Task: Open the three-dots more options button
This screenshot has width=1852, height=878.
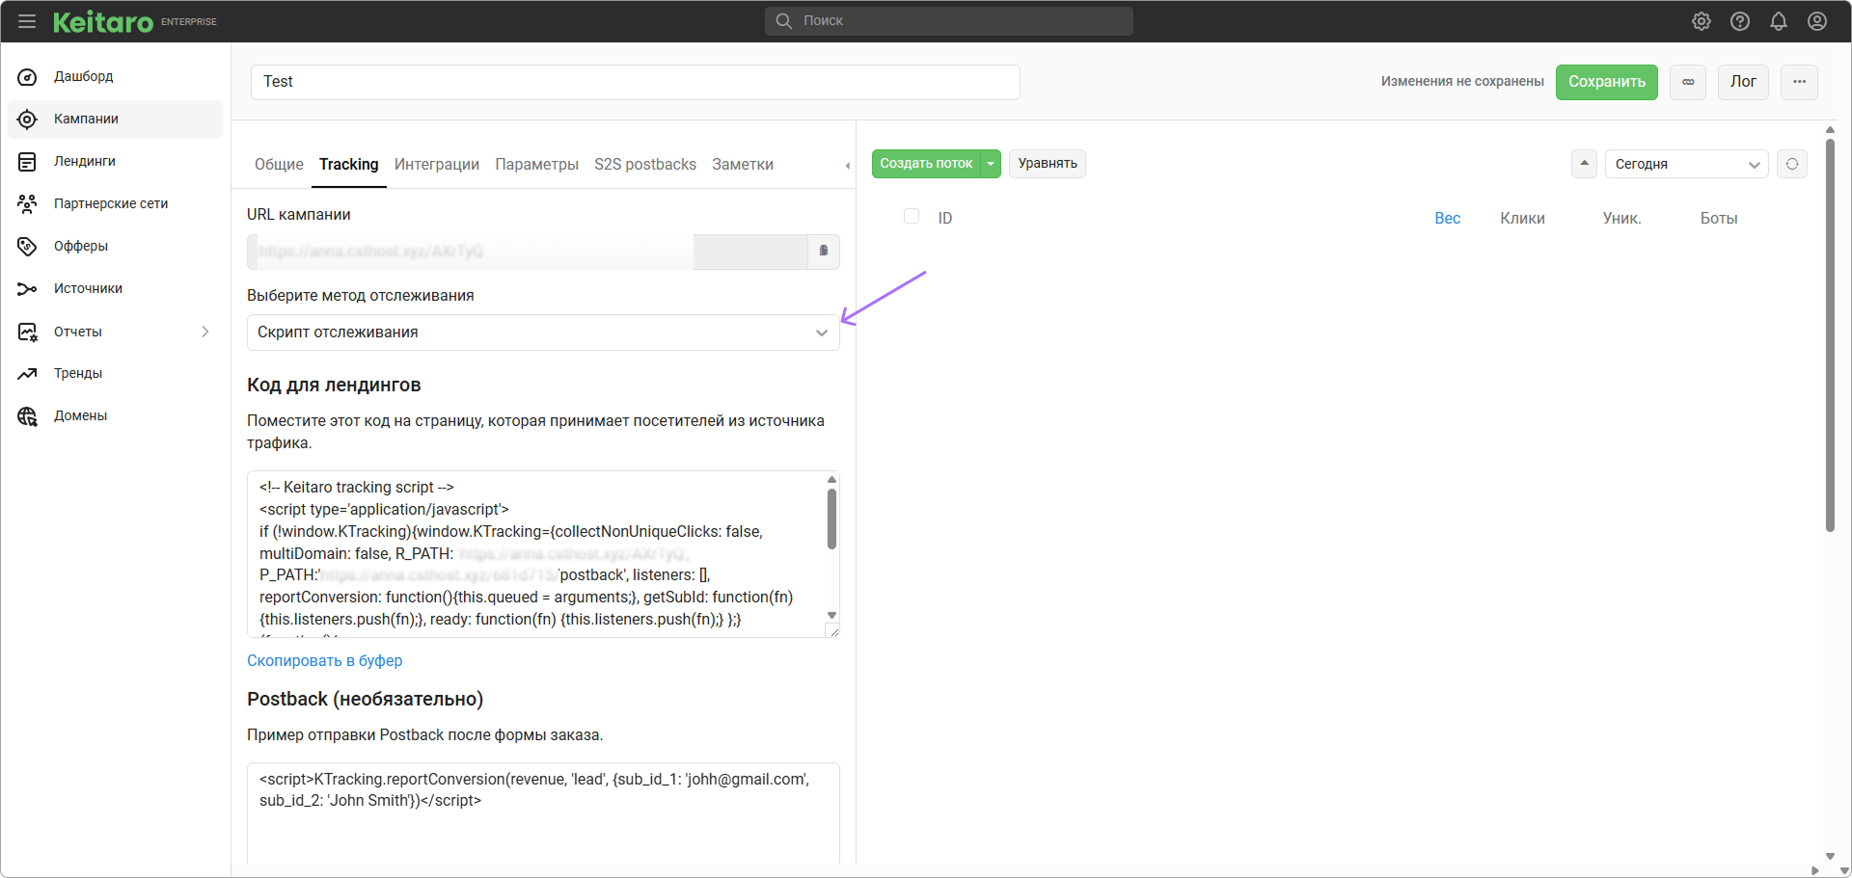Action: point(1800,82)
